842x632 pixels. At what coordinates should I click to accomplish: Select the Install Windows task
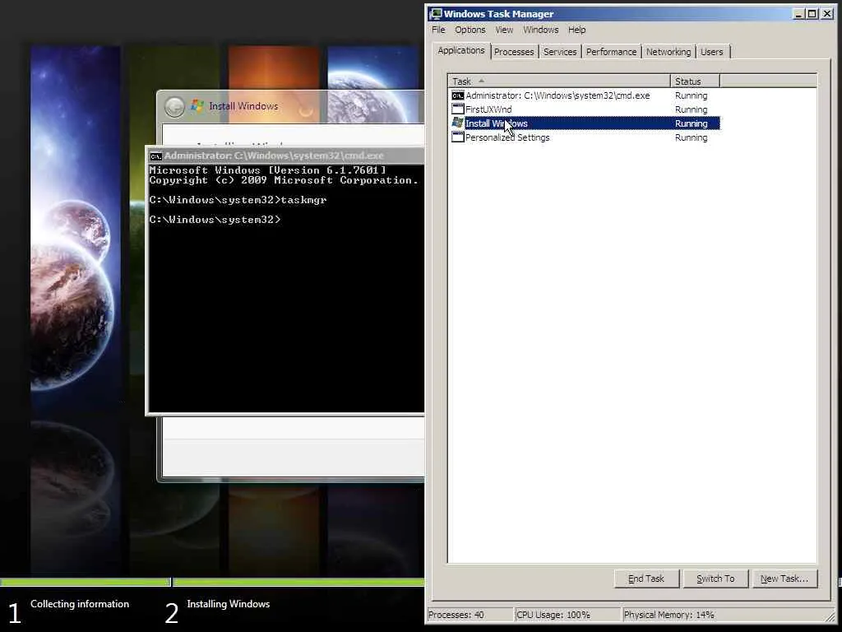[x=585, y=123]
